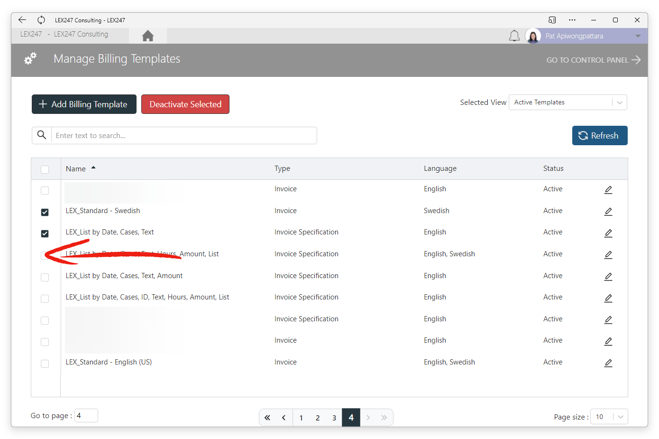Uncheck LEX_Standard - Swedish checkbox
The image size is (659, 439).
tap(45, 212)
